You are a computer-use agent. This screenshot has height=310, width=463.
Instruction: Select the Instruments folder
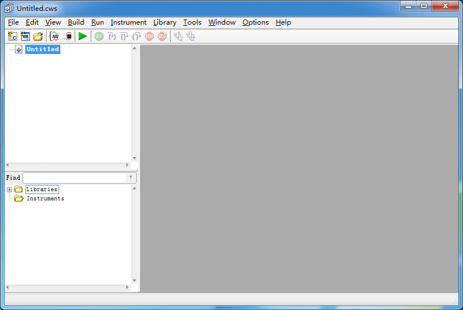[x=45, y=199]
